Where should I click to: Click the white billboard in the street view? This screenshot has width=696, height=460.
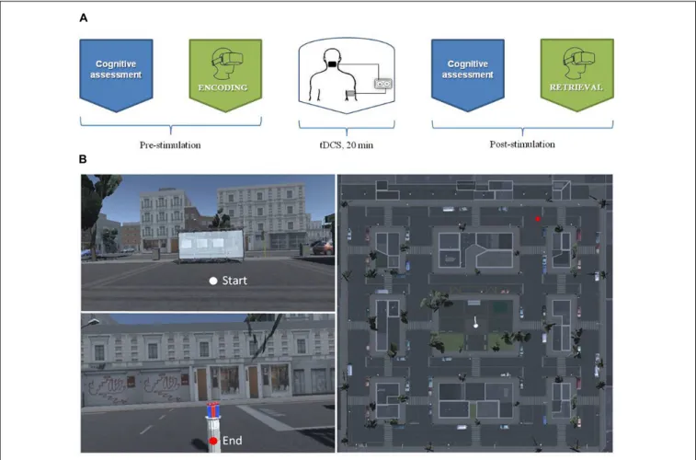211,245
